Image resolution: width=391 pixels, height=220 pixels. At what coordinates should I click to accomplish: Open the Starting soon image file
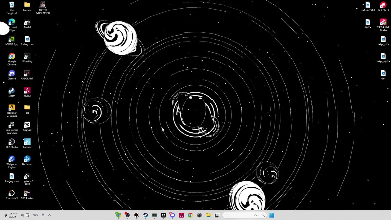pos(12,178)
